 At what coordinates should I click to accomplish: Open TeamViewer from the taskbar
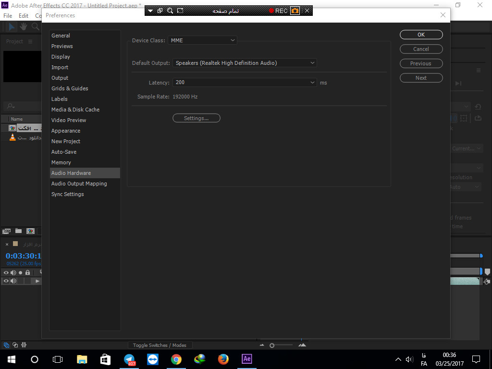coord(153,359)
